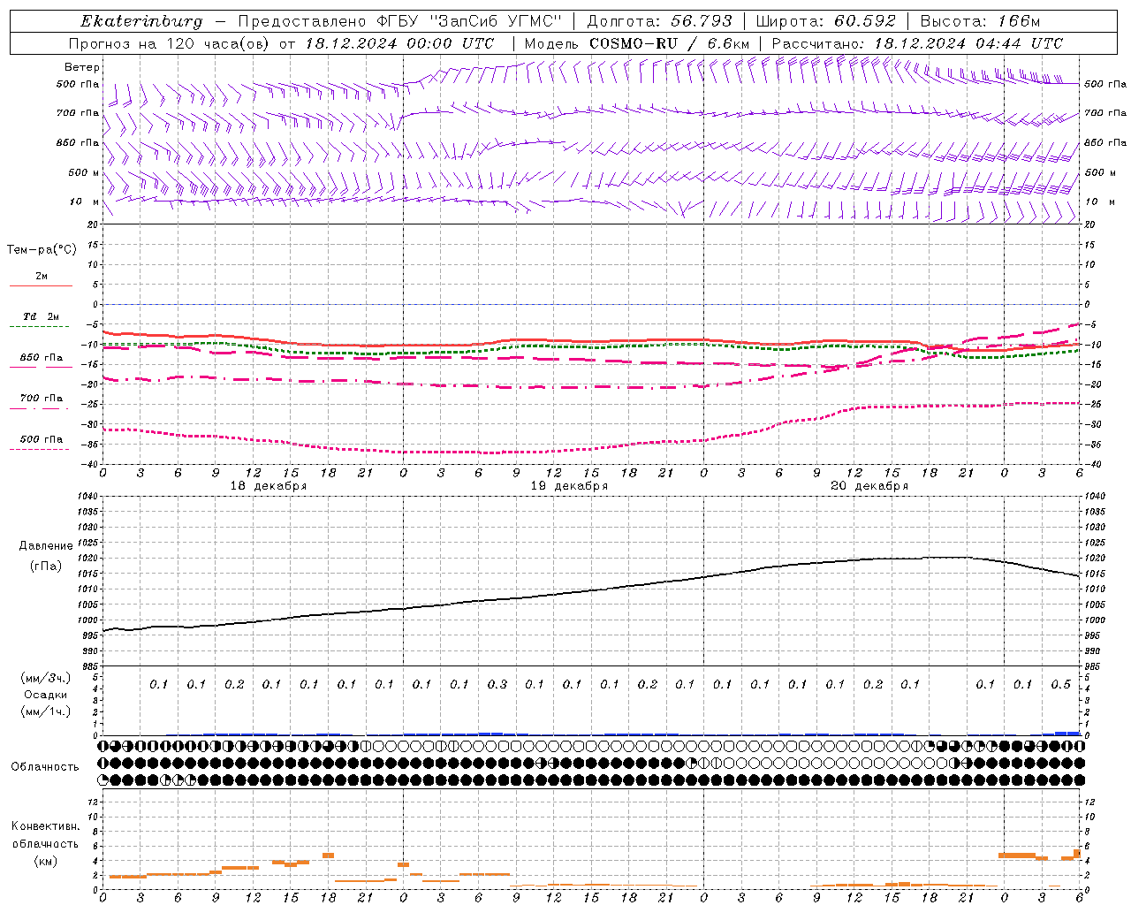Click the "Облачность" cloud cover label
The height and width of the screenshot is (905, 1131).
(x=45, y=766)
